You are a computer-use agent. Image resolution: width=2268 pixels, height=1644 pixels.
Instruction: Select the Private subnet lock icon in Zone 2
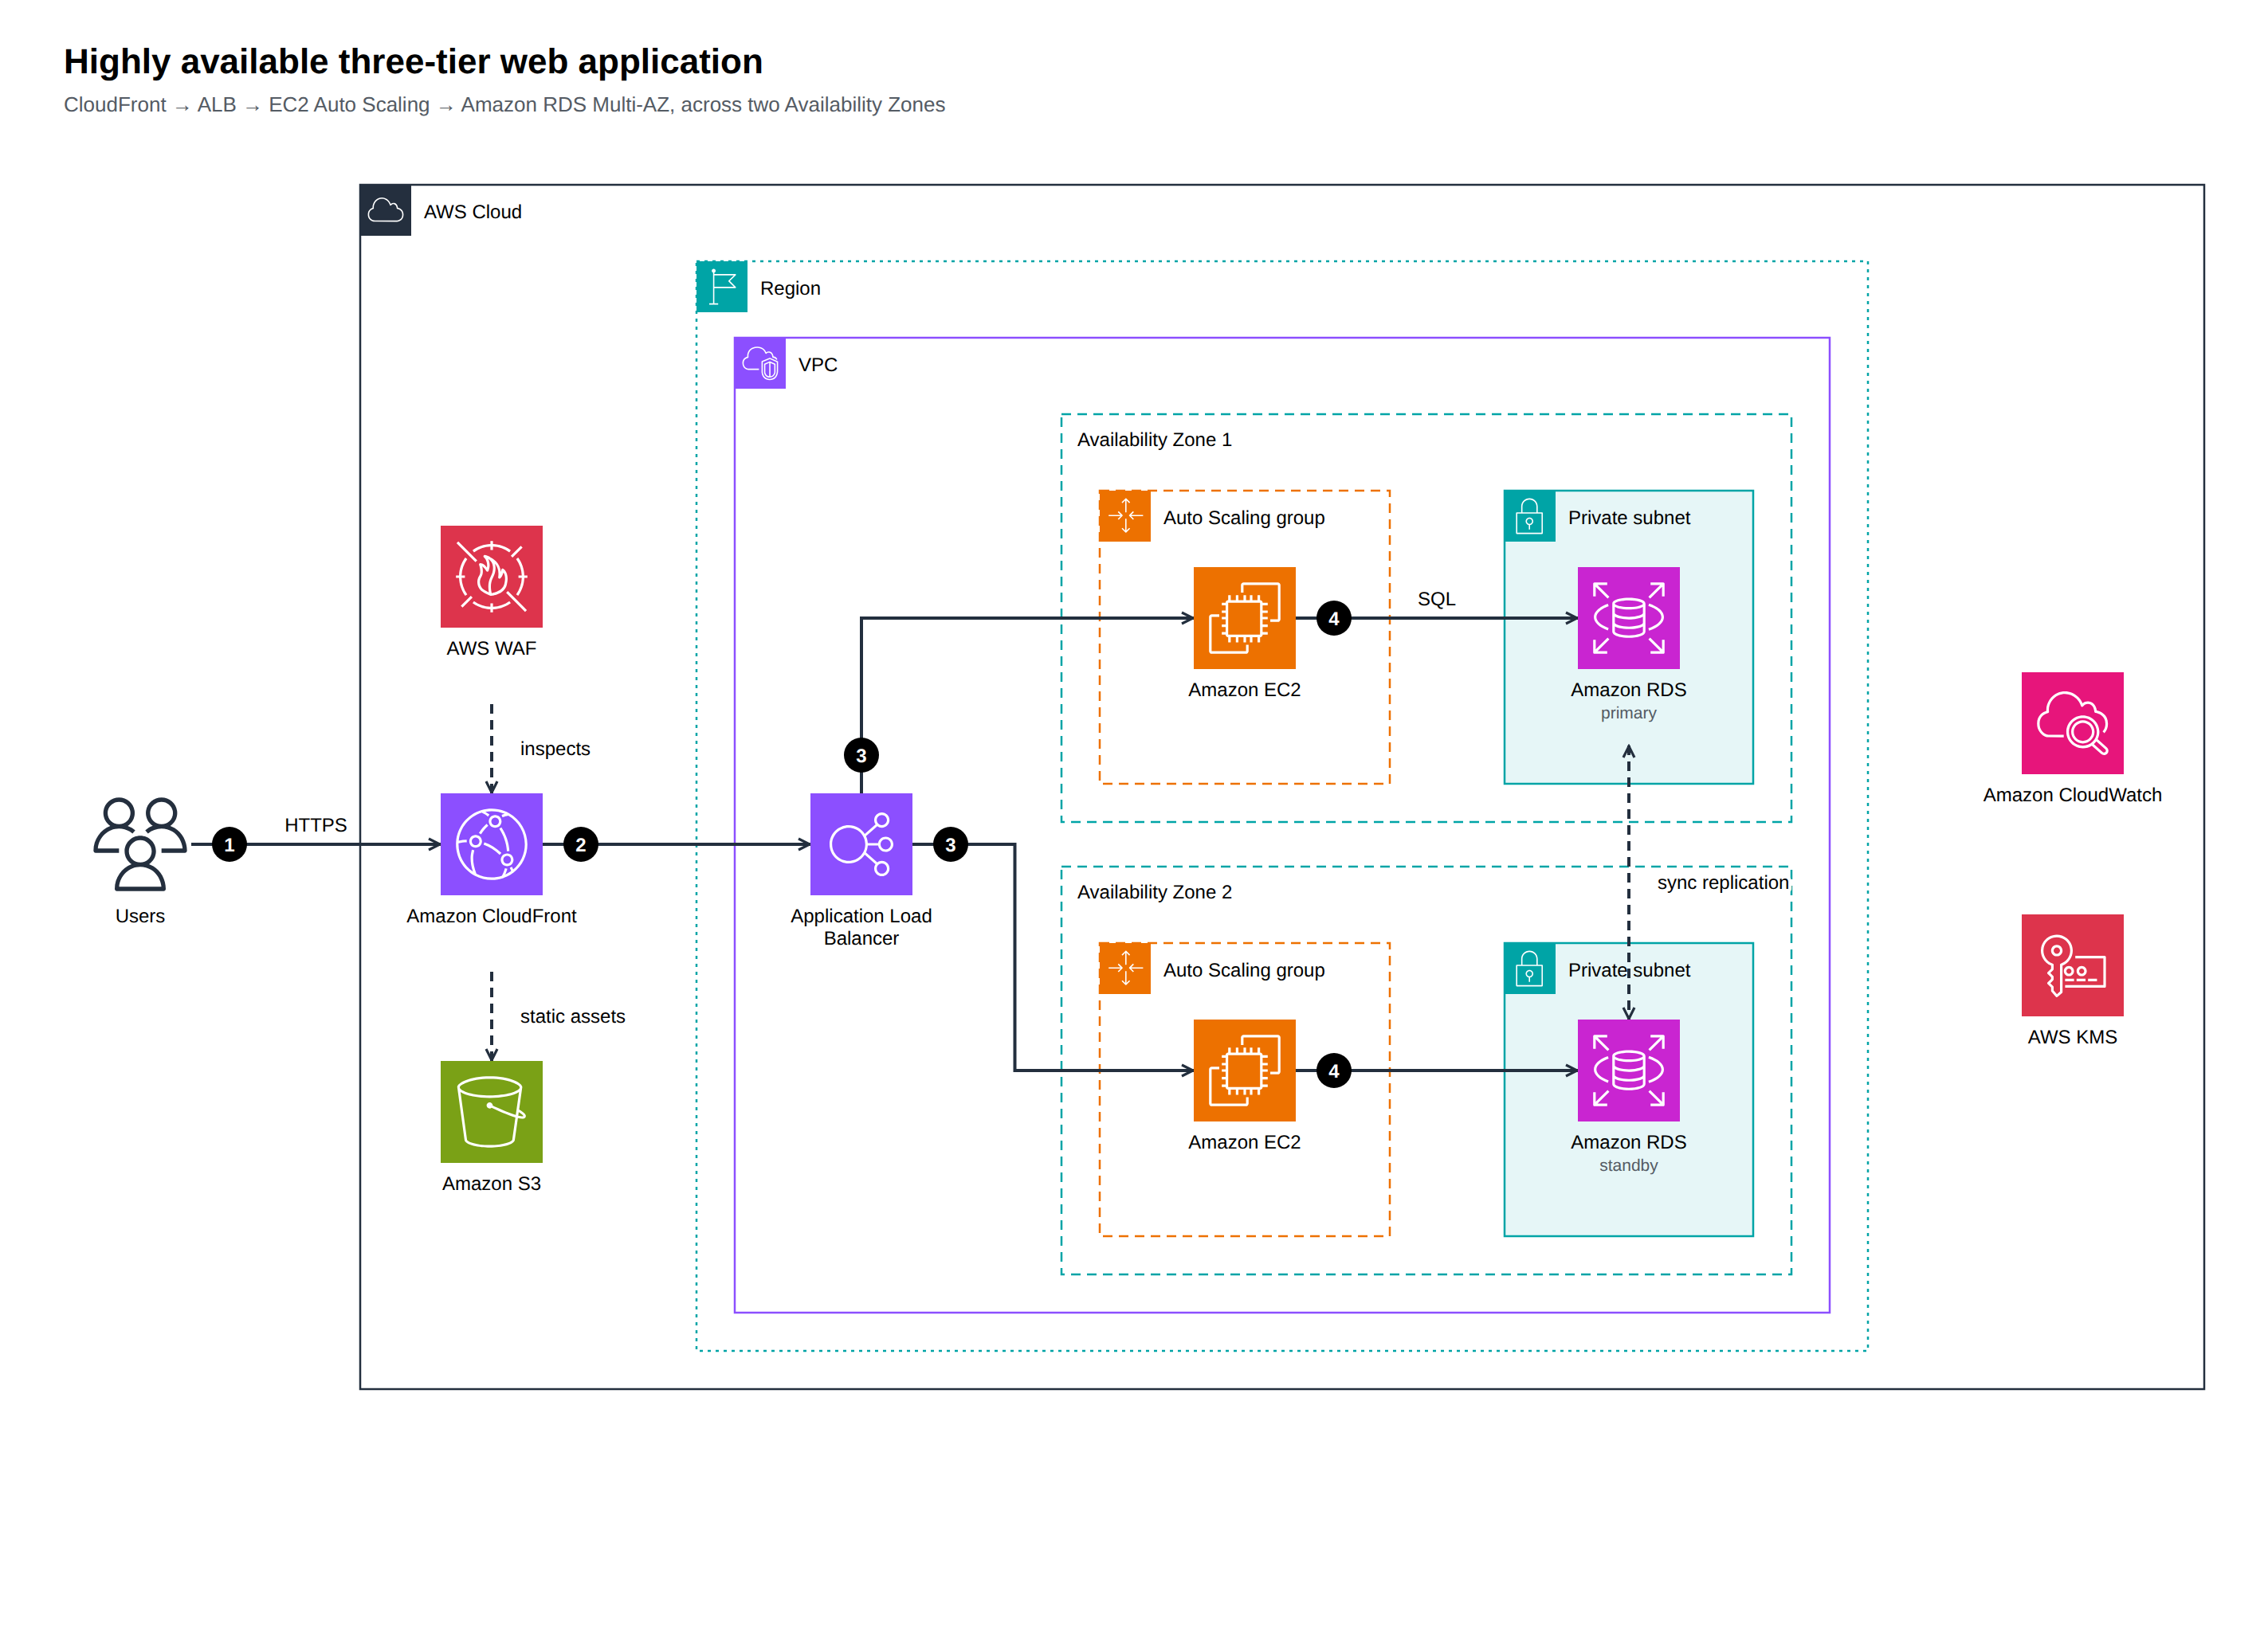click(1530, 969)
